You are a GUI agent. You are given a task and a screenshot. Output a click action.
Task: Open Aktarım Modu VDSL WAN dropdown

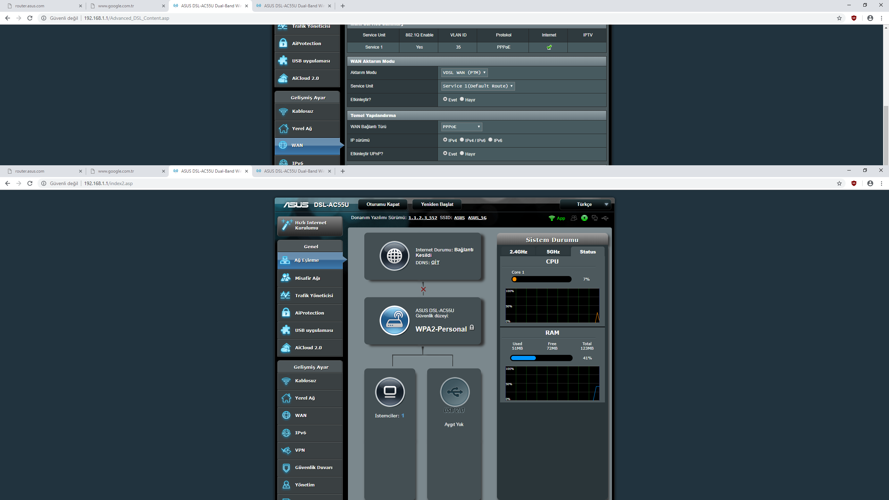(x=464, y=73)
